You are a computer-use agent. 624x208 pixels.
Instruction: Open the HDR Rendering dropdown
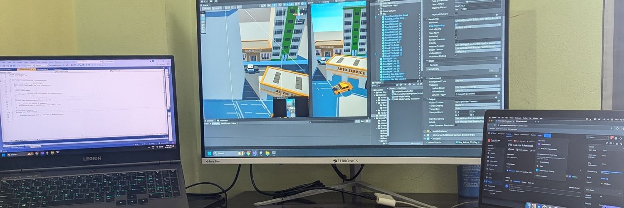pos(470,118)
